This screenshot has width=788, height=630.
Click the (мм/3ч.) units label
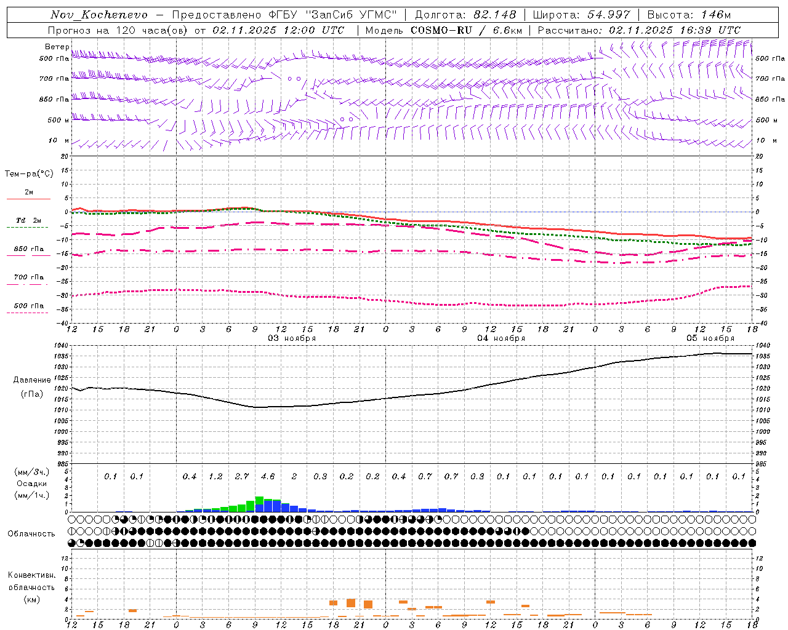[32, 472]
